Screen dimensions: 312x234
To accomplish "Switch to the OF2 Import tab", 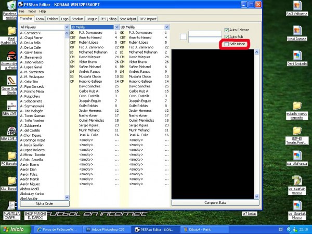I will tap(148, 19).
